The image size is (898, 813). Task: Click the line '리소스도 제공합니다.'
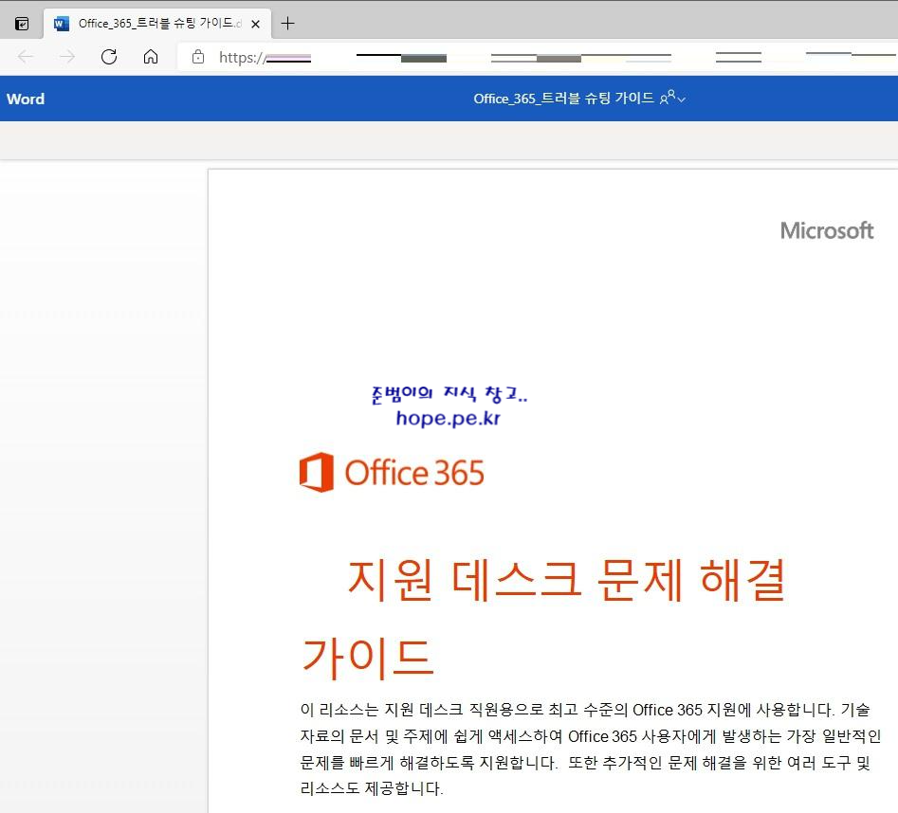coord(372,788)
